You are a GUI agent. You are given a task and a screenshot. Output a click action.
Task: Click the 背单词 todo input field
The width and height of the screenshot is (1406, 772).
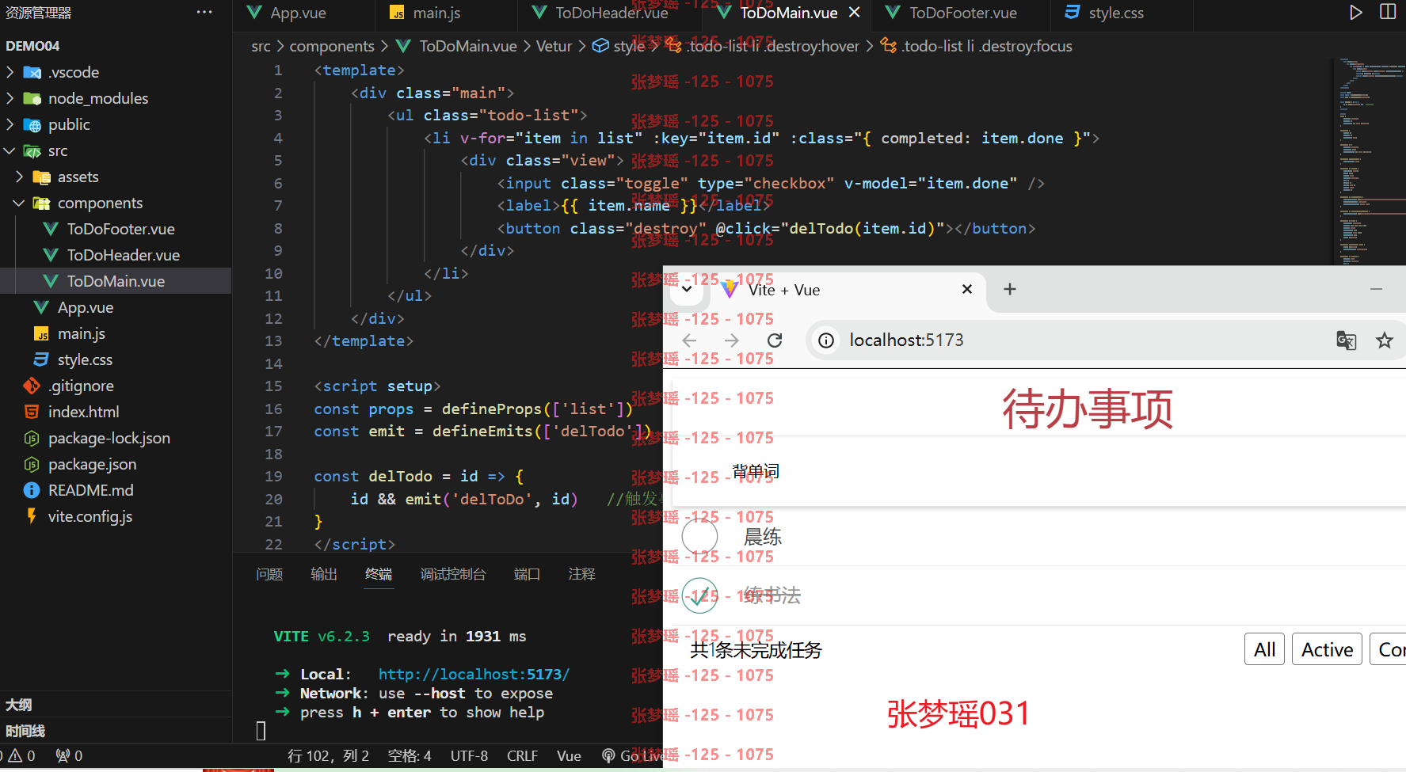(x=1038, y=472)
